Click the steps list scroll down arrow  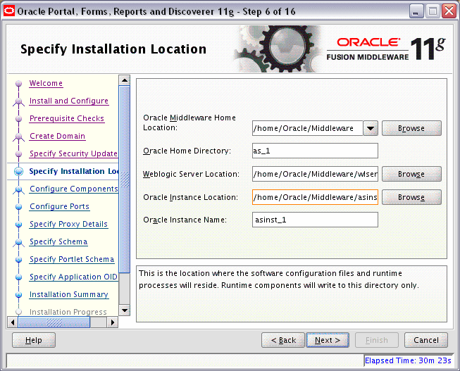point(125,310)
